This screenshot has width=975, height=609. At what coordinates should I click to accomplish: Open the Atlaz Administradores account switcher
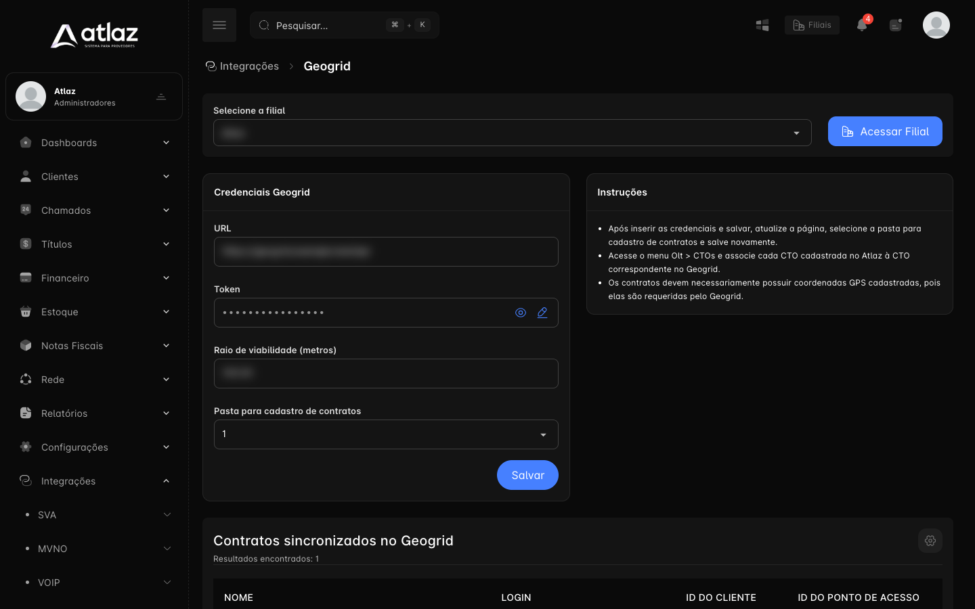tap(94, 97)
